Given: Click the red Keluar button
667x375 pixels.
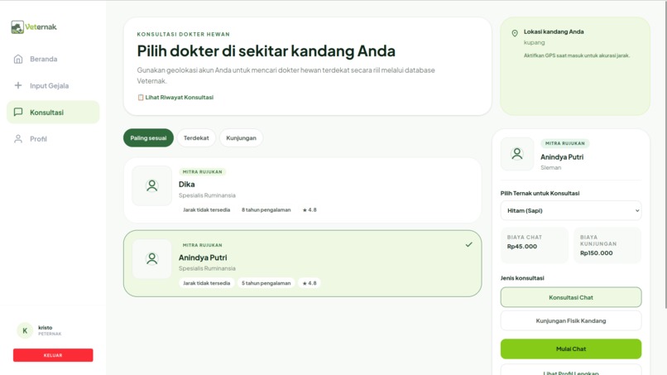Looking at the screenshot, I should click(53, 355).
